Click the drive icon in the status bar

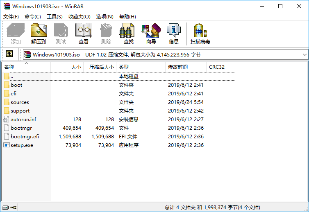tap(5, 207)
